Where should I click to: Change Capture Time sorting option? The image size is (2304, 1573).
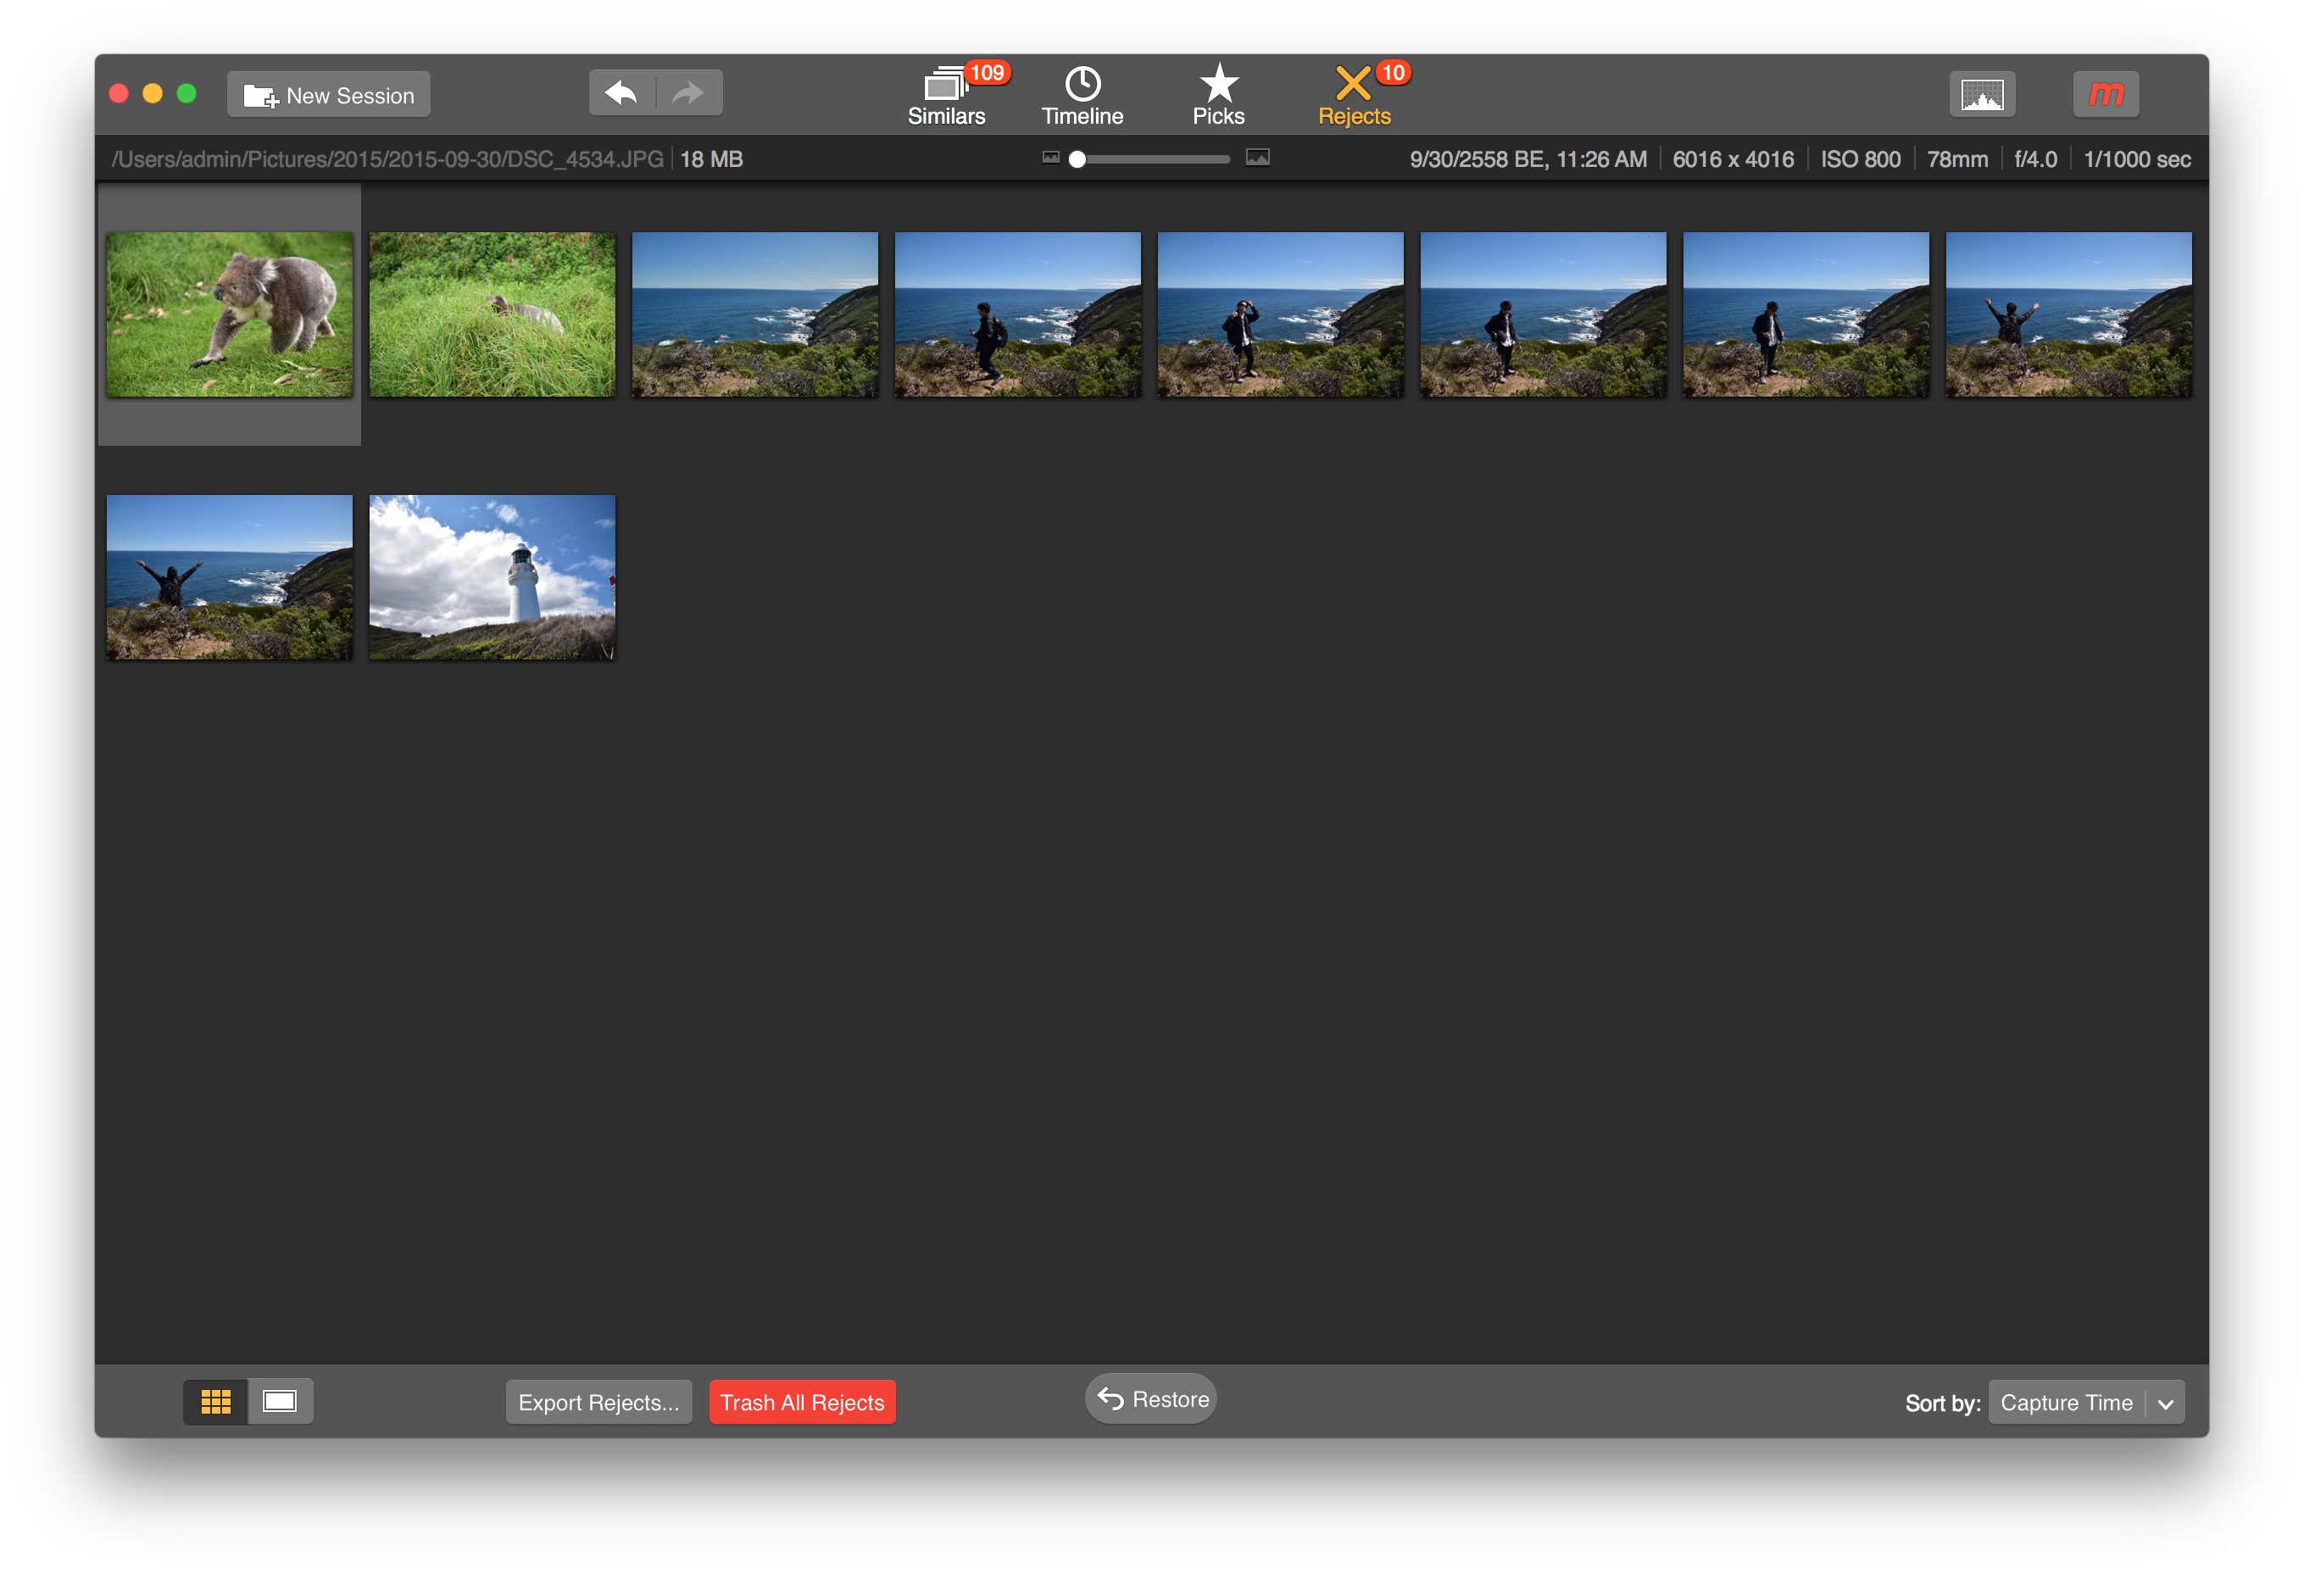2067,1402
